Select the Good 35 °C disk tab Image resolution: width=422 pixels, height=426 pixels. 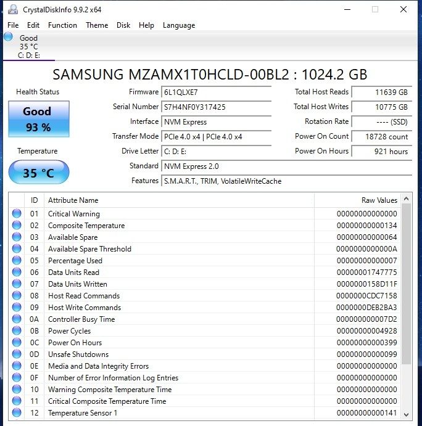[28, 46]
